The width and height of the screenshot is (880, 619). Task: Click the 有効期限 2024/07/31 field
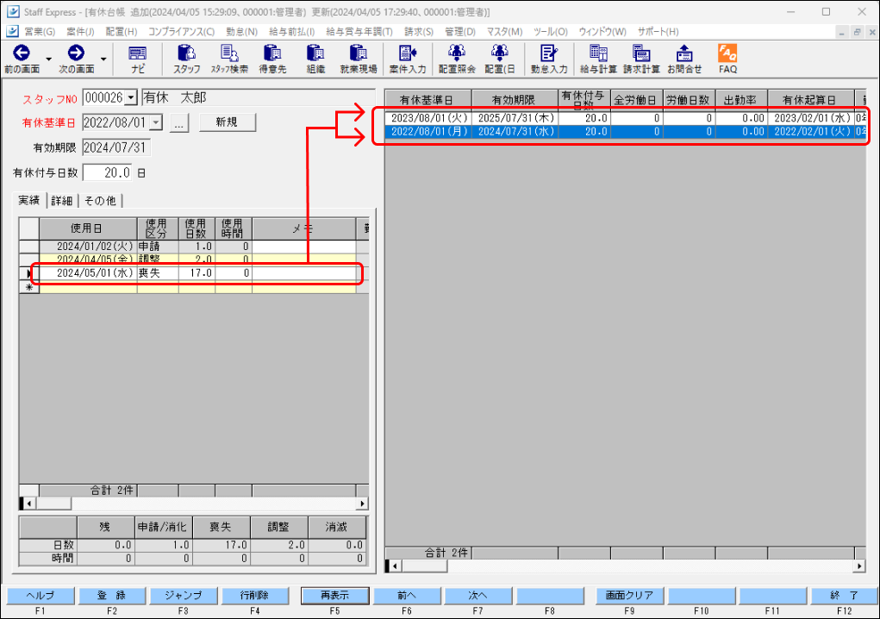click(115, 147)
